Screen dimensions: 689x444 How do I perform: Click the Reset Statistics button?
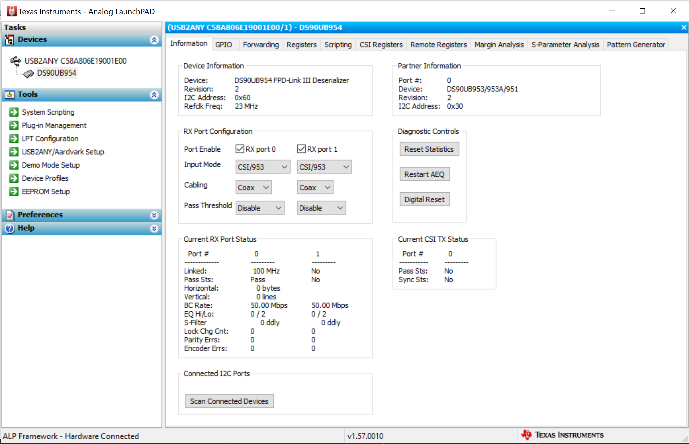(429, 149)
